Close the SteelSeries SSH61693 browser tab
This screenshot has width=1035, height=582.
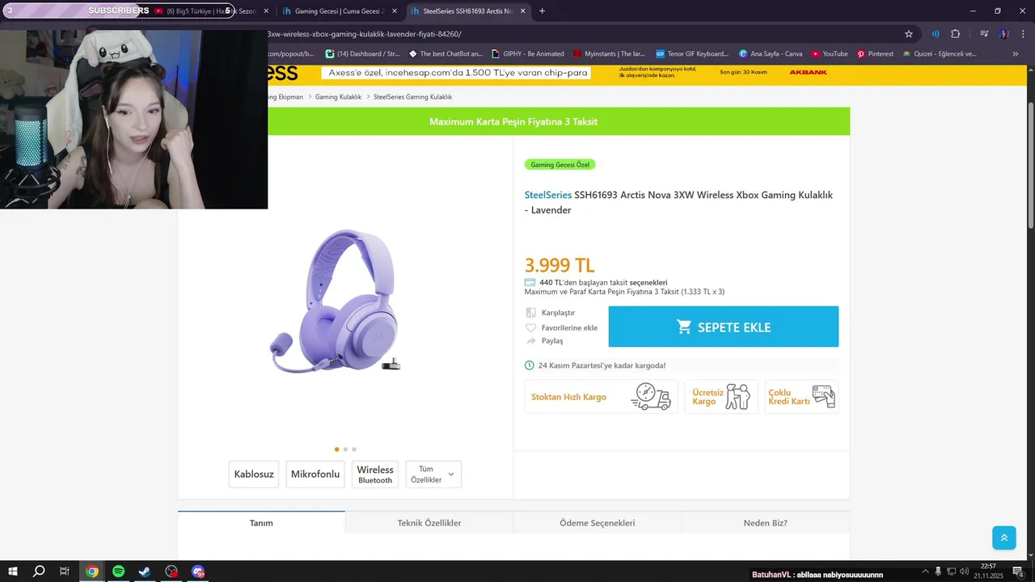(x=523, y=11)
